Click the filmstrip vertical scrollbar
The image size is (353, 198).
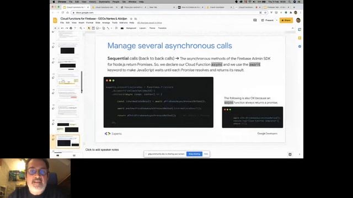point(82,82)
